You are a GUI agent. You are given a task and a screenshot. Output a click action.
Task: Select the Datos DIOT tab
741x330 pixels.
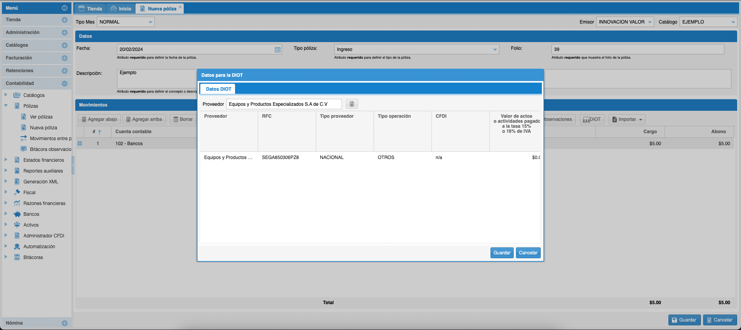point(218,89)
